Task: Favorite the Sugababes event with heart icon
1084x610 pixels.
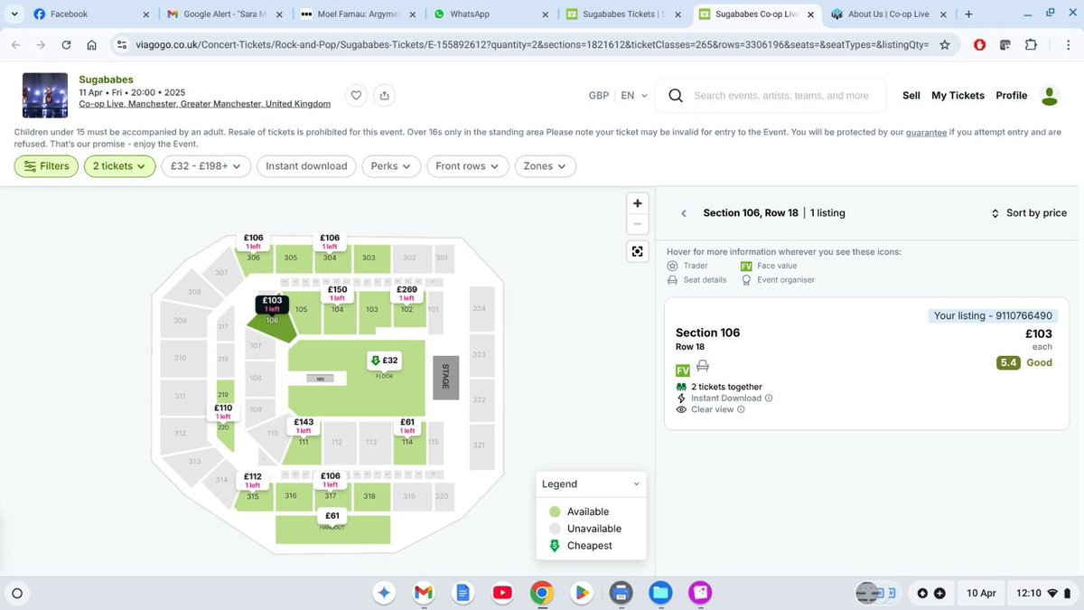Action: (357, 95)
